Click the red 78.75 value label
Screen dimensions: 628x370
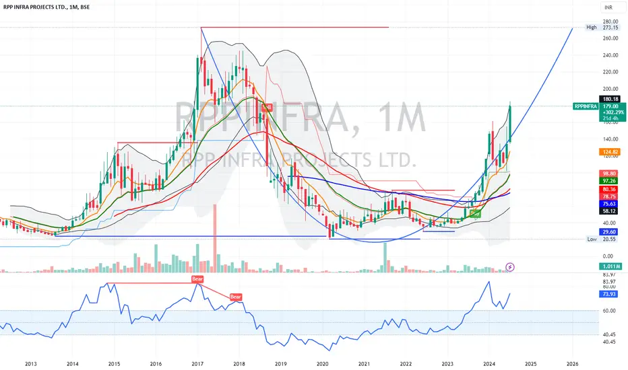coord(608,196)
